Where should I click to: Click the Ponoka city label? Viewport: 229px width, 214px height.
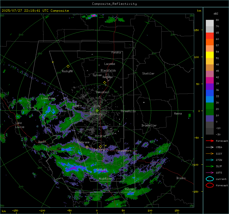116,52
